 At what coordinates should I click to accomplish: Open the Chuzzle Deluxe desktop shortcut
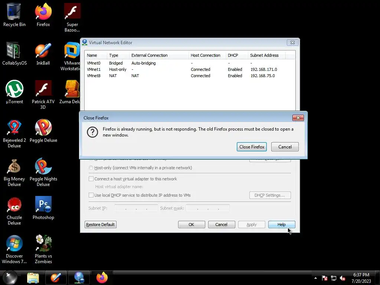[14, 211]
